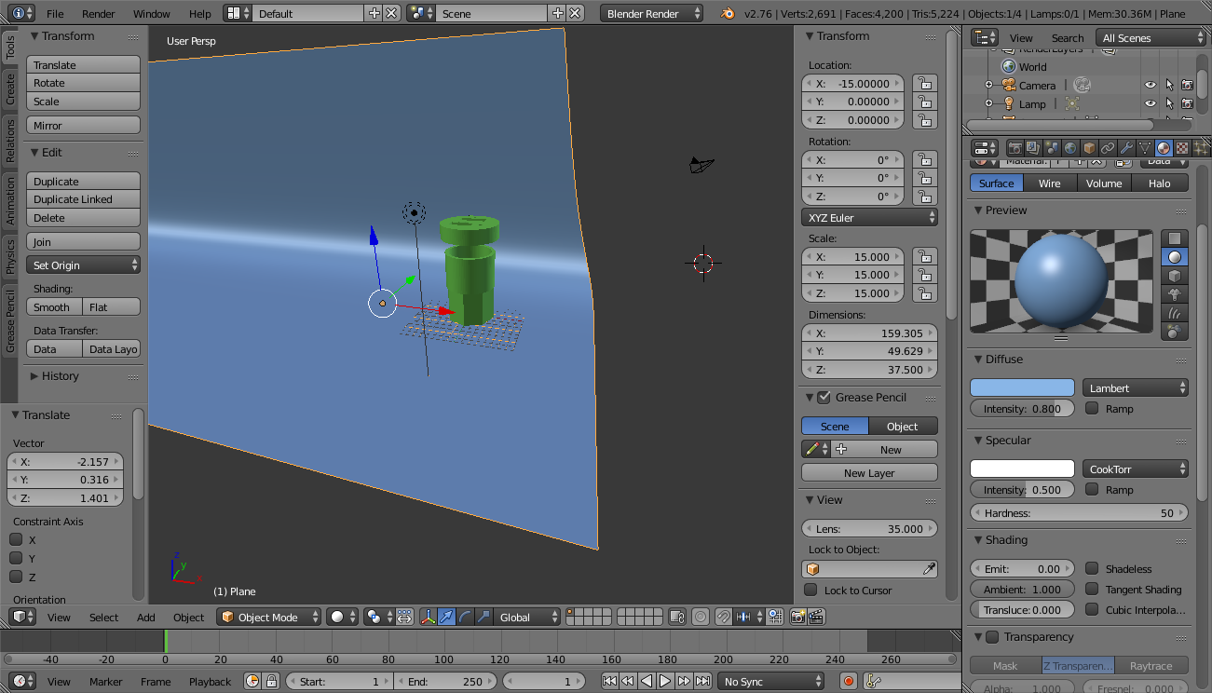Open the Particles properties tab

coord(1202,147)
